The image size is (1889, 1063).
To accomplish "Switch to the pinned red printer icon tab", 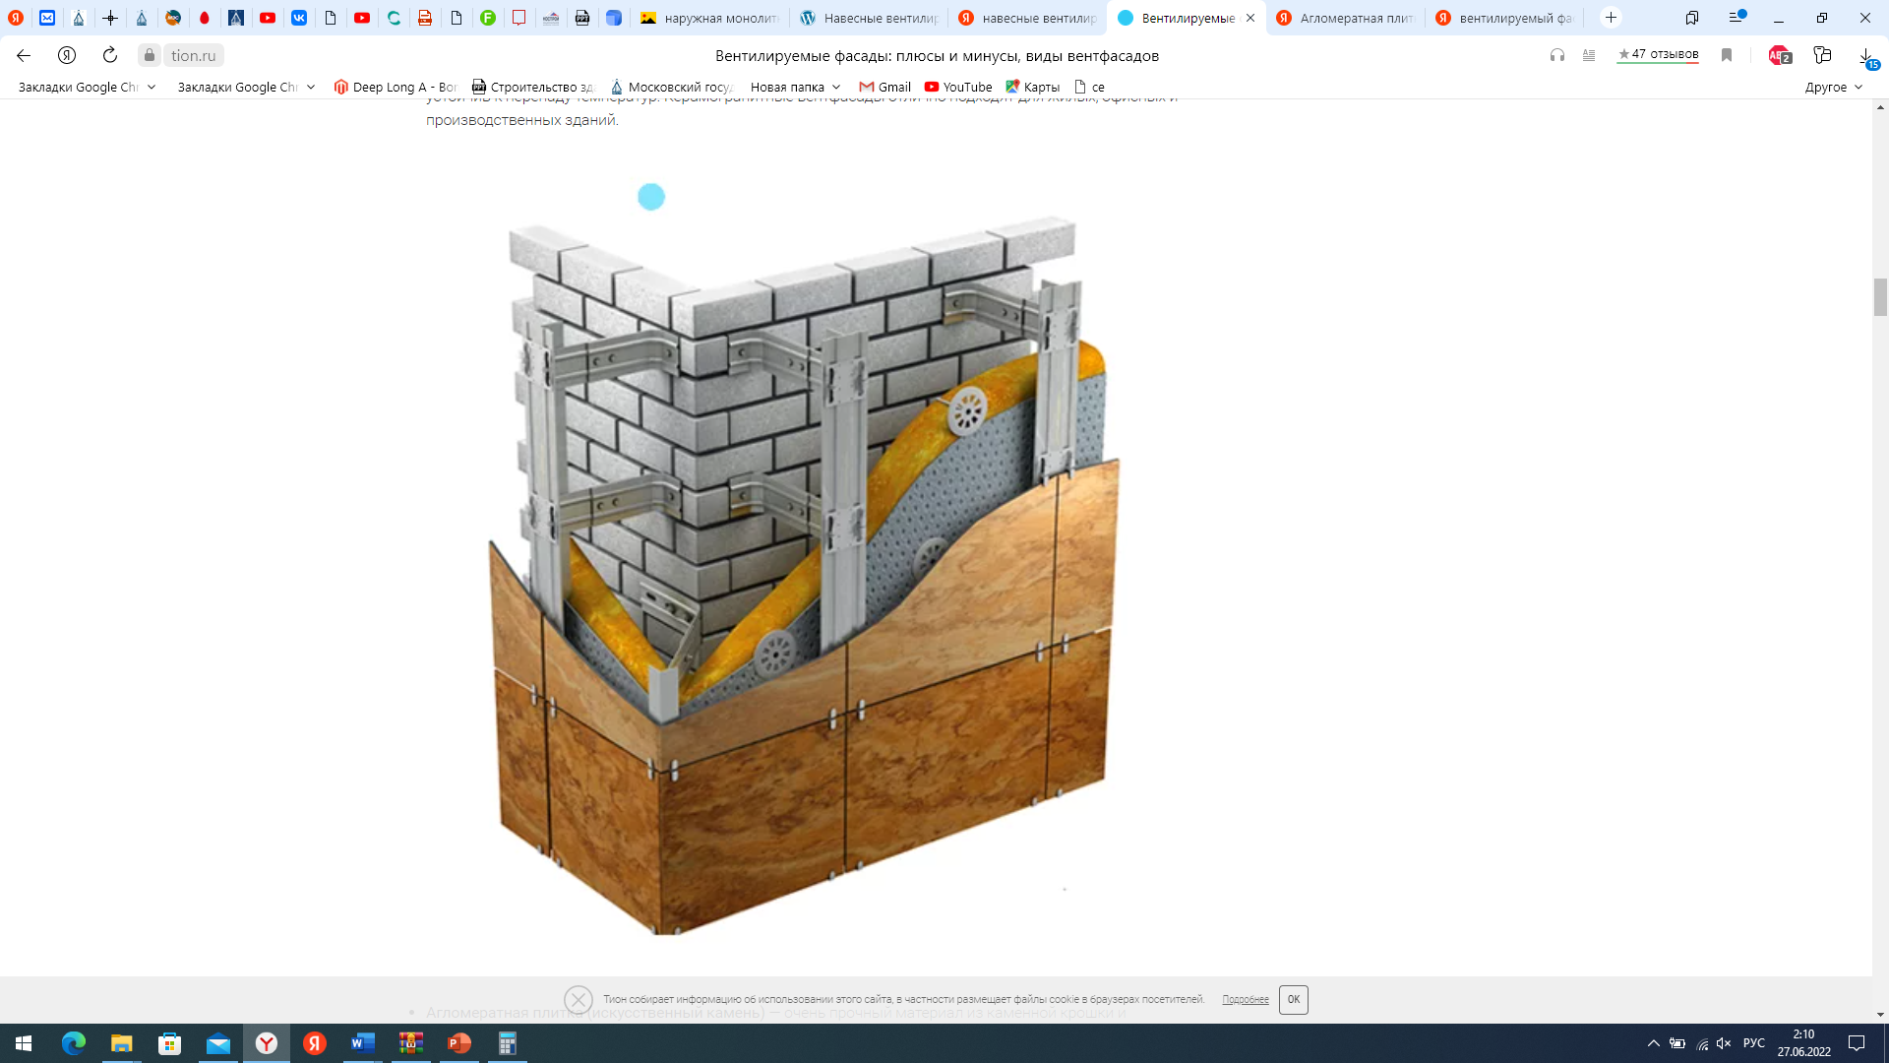I will [425, 18].
